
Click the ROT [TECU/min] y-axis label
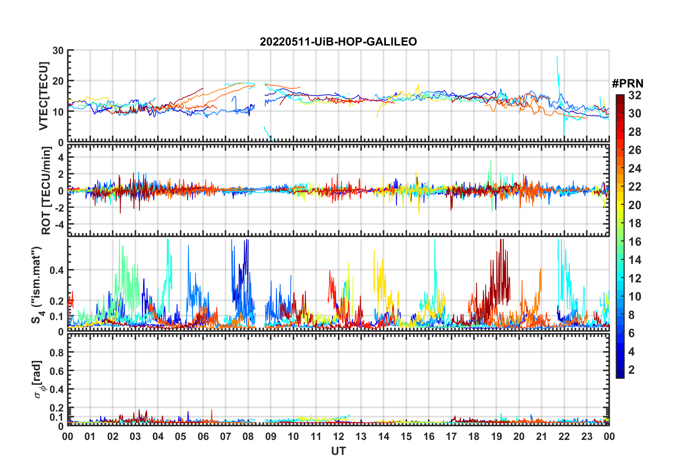(46, 191)
